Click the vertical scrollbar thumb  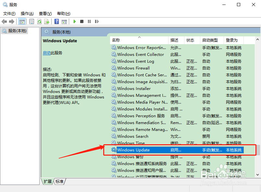coord(258,150)
